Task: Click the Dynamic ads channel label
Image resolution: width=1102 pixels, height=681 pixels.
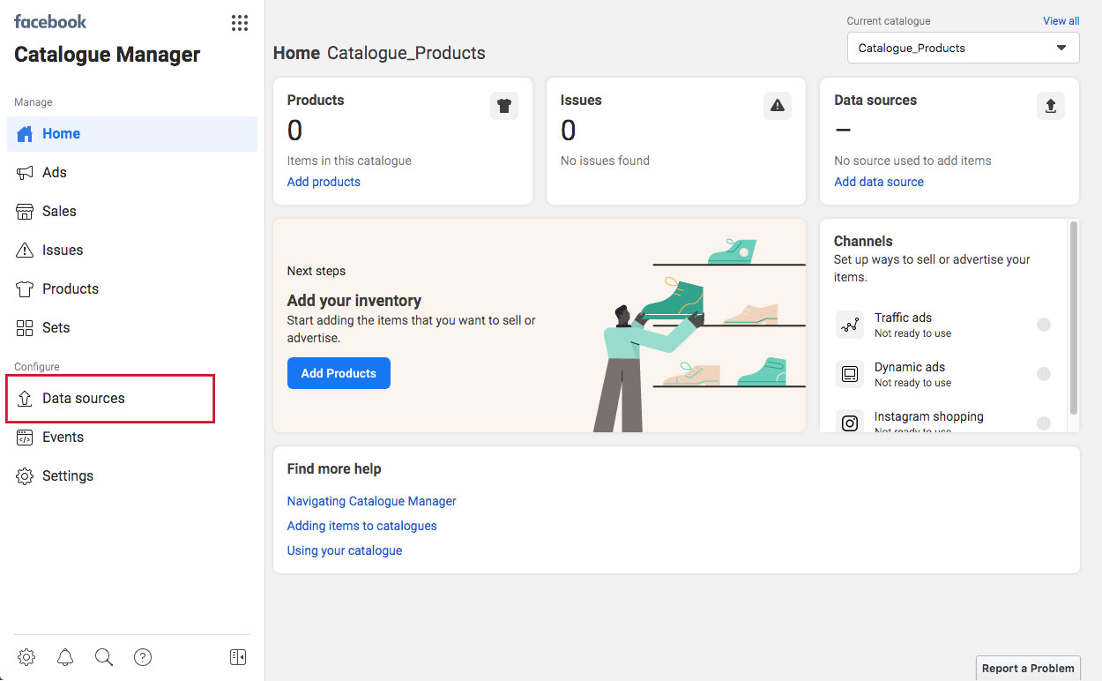Action: (x=910, y=367)
